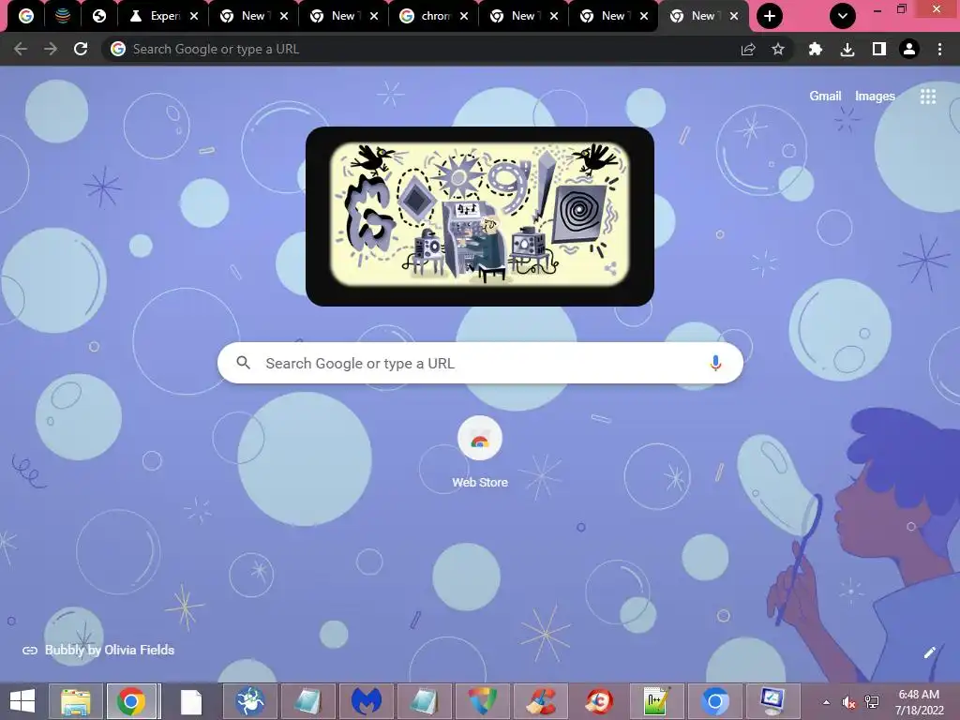This screenshot has width=960, height=720.
Task: Open File Explorer from taskbar
Action: (75, 701)
